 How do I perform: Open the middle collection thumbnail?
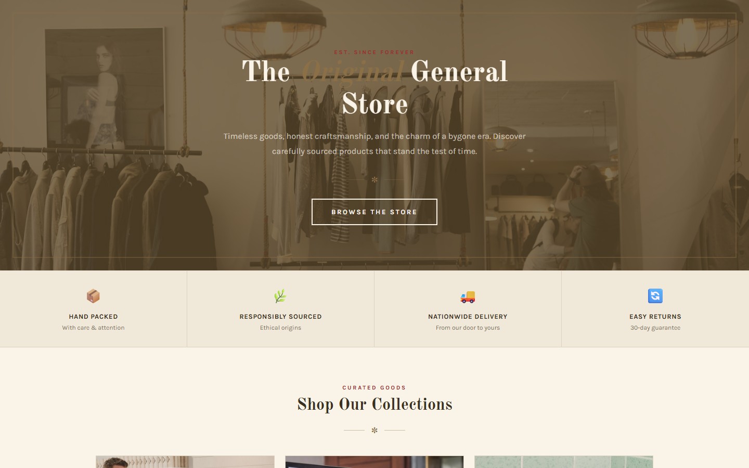click(374, 462)
